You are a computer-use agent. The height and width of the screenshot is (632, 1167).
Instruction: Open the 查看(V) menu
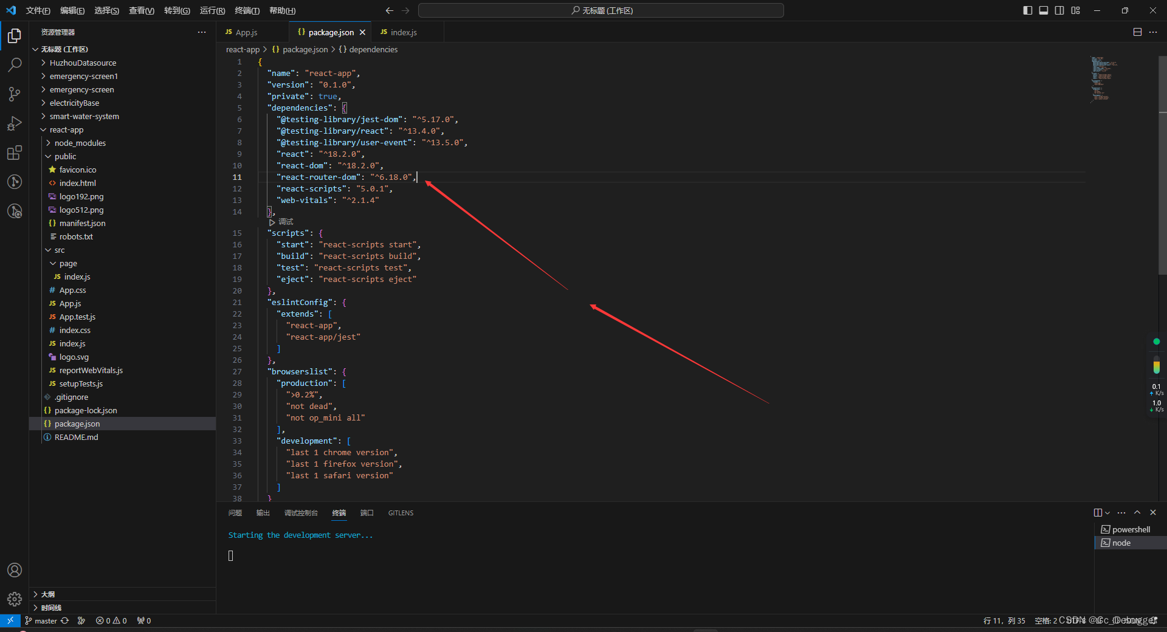[x=142, y=10]
